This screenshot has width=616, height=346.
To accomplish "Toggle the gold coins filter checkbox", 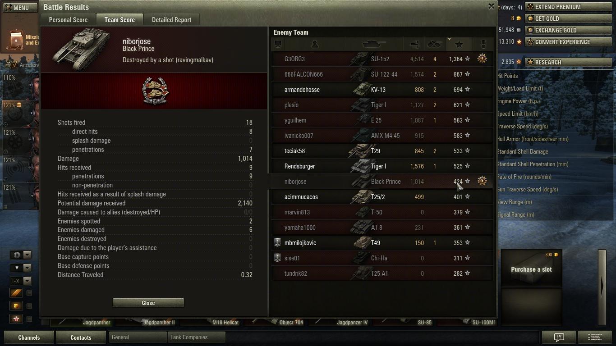I will (29, 306).
